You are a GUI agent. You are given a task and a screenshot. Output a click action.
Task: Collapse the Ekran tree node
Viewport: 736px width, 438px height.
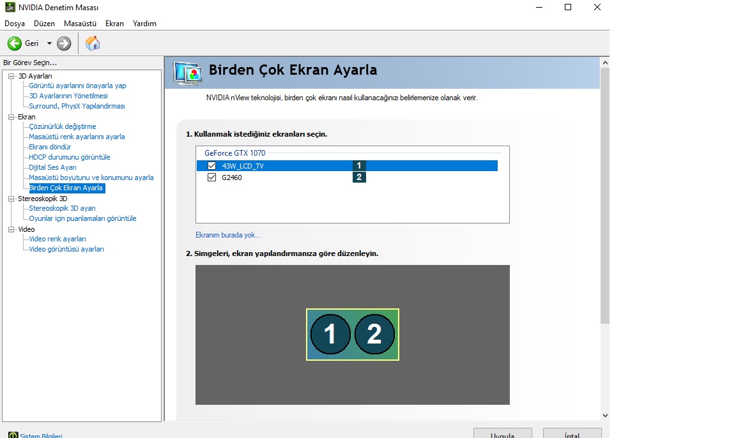point(11,117)
